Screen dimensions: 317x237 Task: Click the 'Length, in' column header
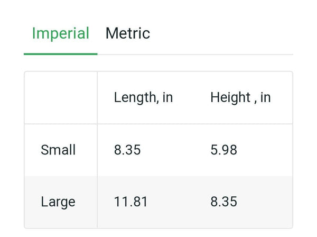pos(143,97)
